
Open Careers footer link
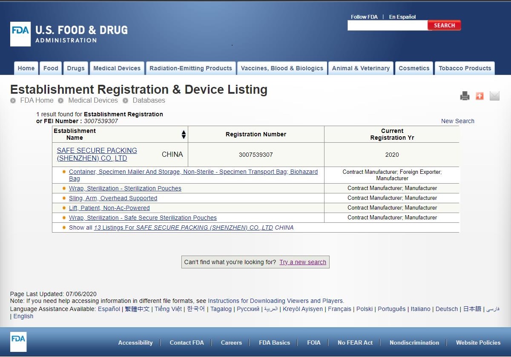point(231,343)
